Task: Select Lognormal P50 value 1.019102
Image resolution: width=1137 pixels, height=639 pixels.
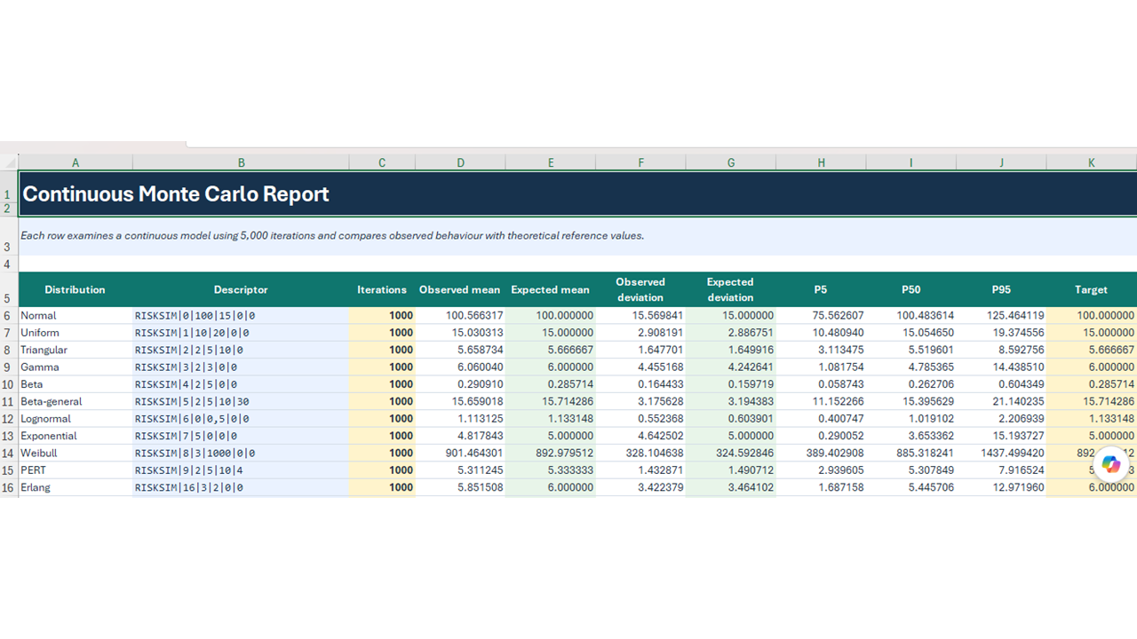Action: click(x=910, y=418)
